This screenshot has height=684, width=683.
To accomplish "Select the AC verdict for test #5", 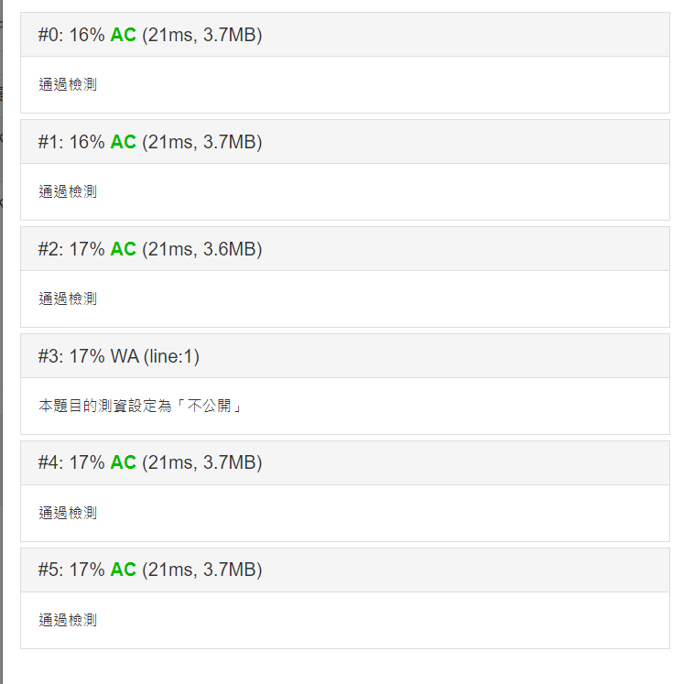I will pos(123,571).
